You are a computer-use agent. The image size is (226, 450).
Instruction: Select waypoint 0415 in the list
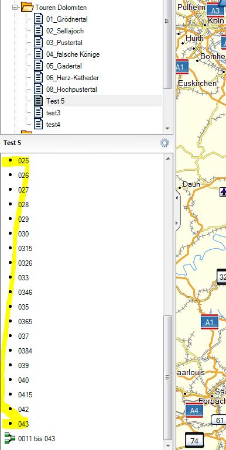click(x=25, y=394)
